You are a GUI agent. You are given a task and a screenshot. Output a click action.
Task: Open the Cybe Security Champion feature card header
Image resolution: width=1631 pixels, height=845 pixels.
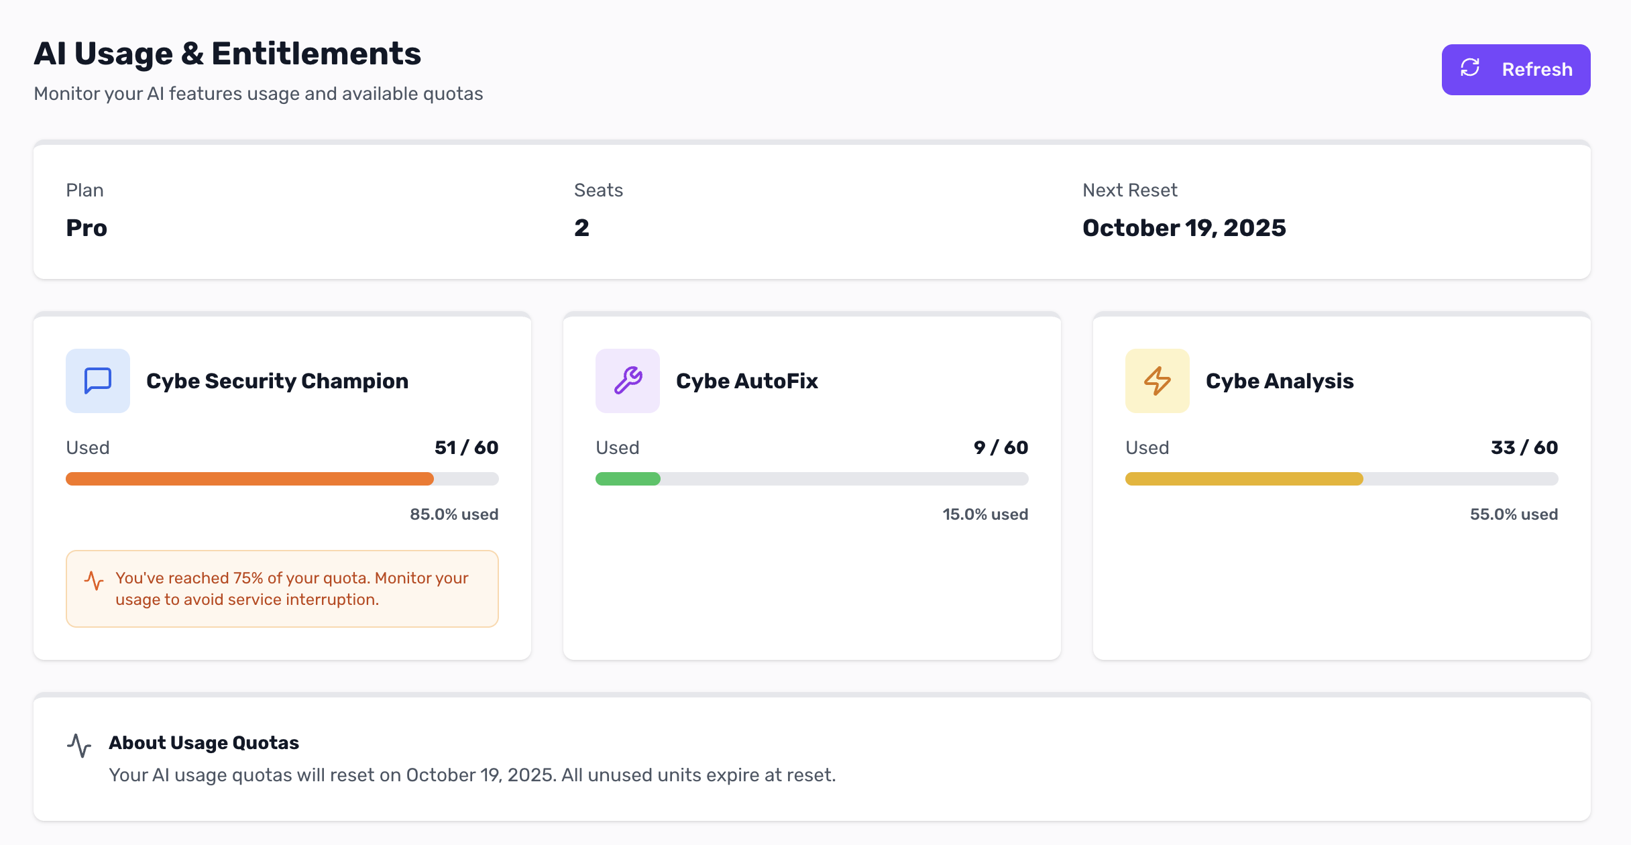coord(277,381)
